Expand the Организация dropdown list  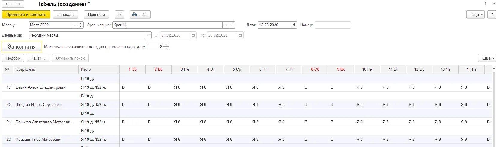tap(225, 25)
